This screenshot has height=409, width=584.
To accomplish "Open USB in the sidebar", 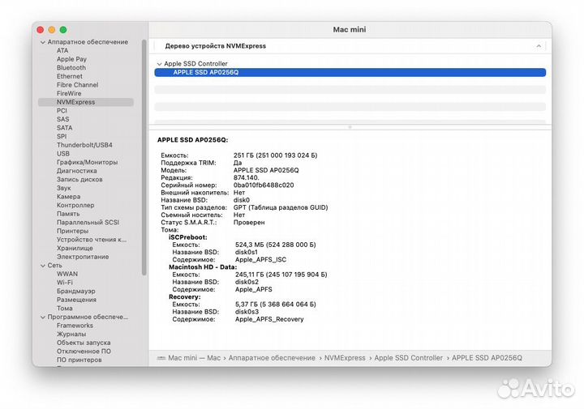I will pos(63,154).
